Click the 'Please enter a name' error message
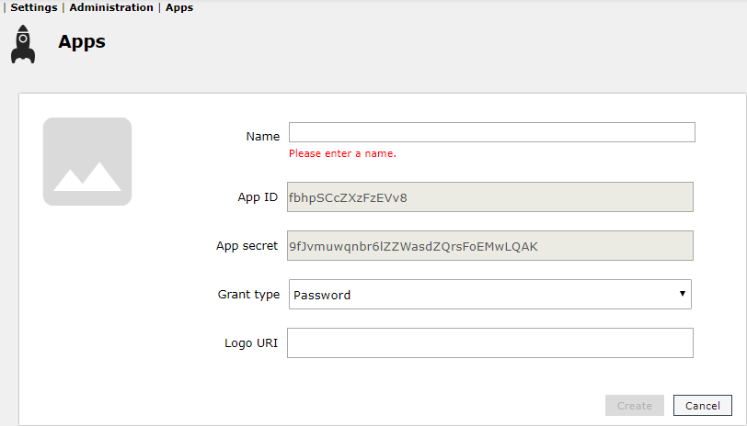This screenshot has width=747, height=426. (342, 153)
